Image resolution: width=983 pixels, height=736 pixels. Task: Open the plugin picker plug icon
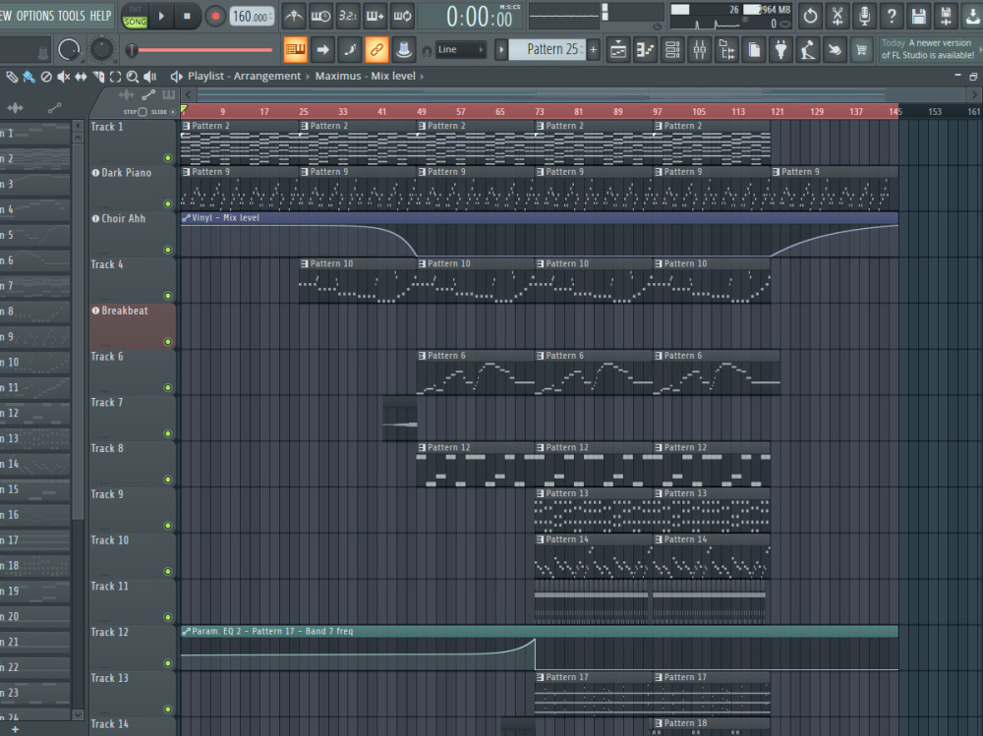click(x=781, y=49)
